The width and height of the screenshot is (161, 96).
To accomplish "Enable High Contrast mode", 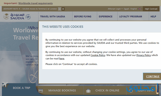I will pyautogui.click(x=151, y=9).
